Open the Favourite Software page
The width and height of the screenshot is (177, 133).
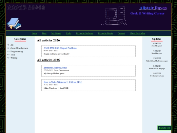pyautogui.click(x=85, y=33)
